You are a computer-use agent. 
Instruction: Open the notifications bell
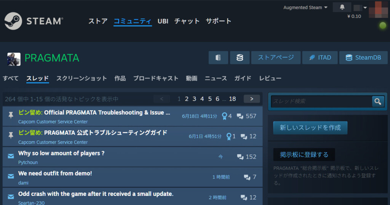coord(342,7)
